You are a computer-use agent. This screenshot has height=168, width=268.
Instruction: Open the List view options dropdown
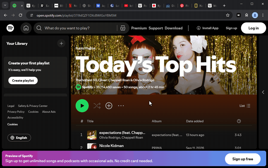coord(245,106)
